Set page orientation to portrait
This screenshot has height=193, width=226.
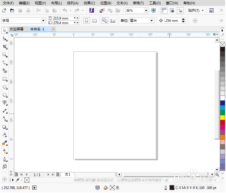coord(87,21)
